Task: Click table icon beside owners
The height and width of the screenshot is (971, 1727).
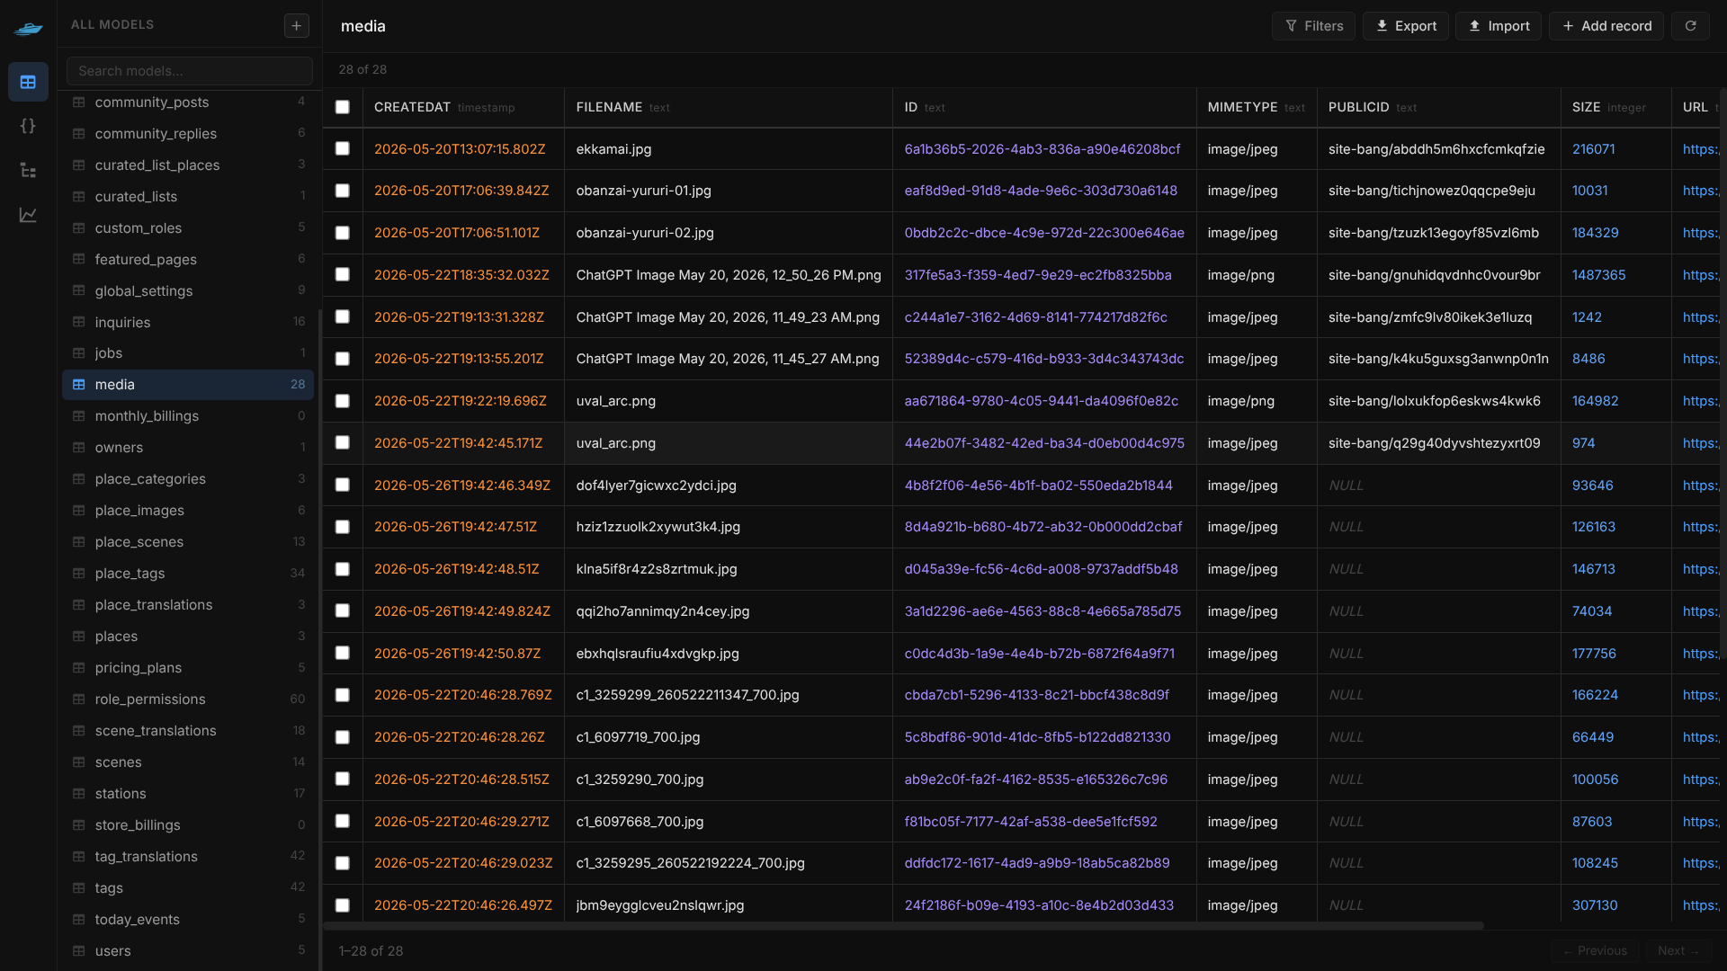Action: [x=79, y=448]
